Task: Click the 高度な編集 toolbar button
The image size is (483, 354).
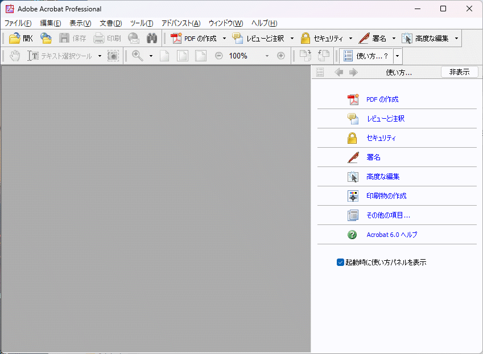Action: coord(426,39)
